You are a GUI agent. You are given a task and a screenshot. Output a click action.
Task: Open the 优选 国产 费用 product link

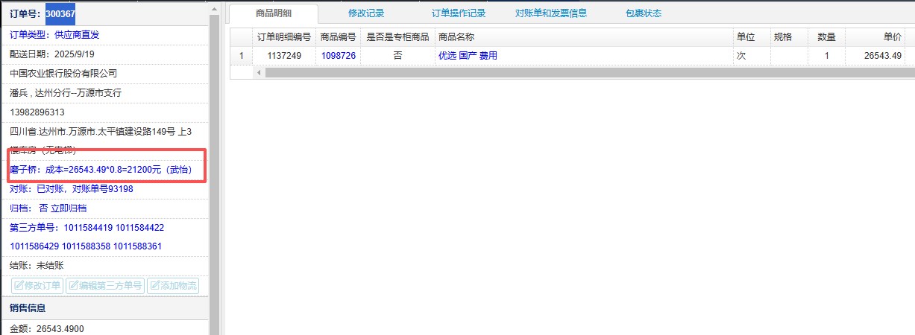468,56
